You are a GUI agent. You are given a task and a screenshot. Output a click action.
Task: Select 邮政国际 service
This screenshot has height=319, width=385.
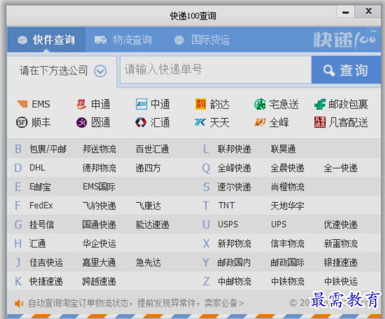[x=288, y=262]
